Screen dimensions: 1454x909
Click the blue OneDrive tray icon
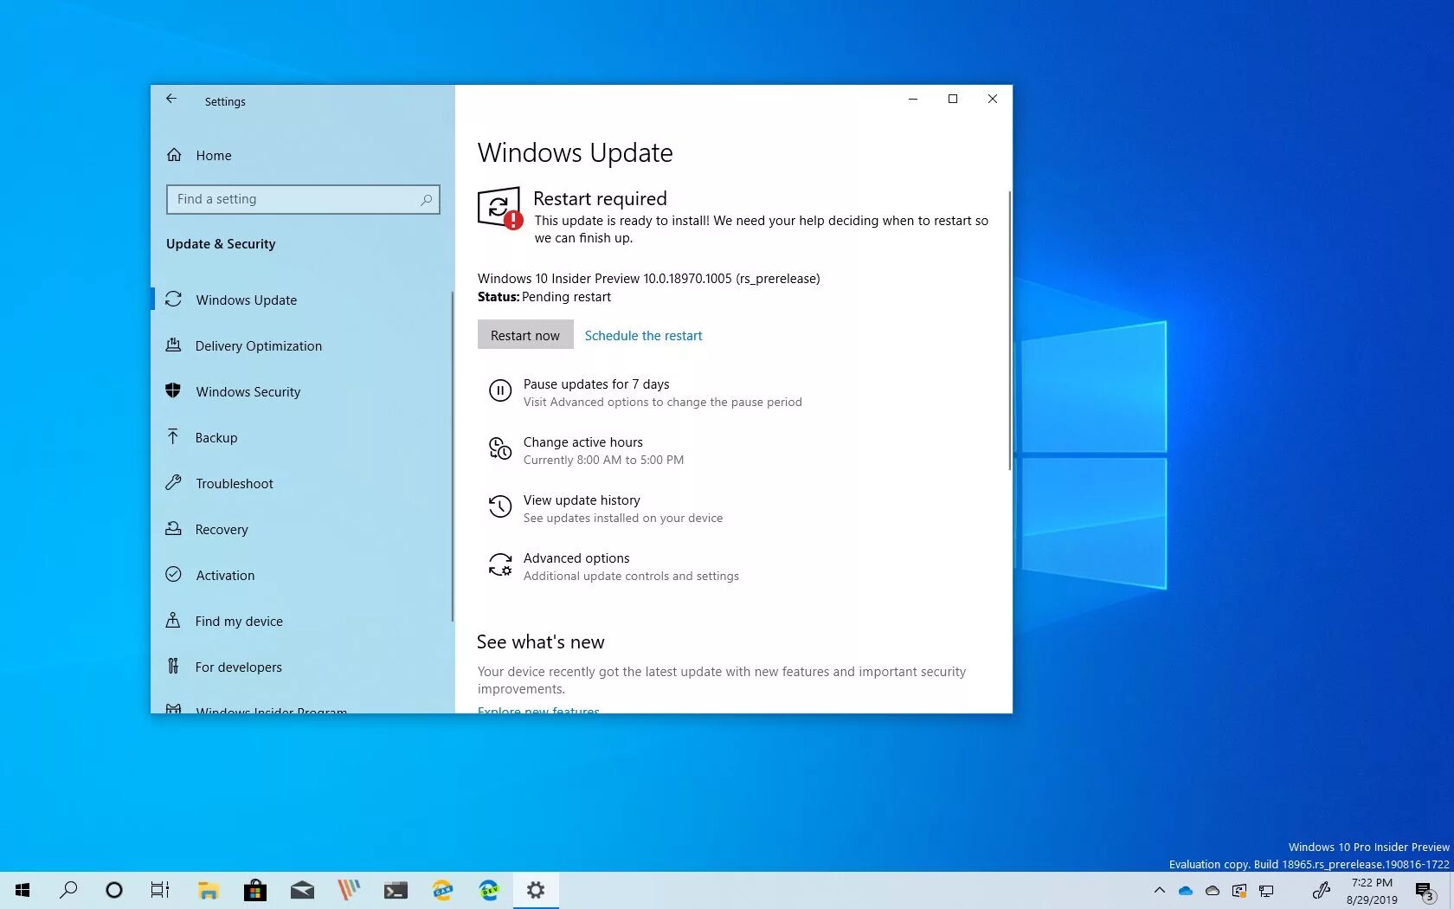point(1186,890)
